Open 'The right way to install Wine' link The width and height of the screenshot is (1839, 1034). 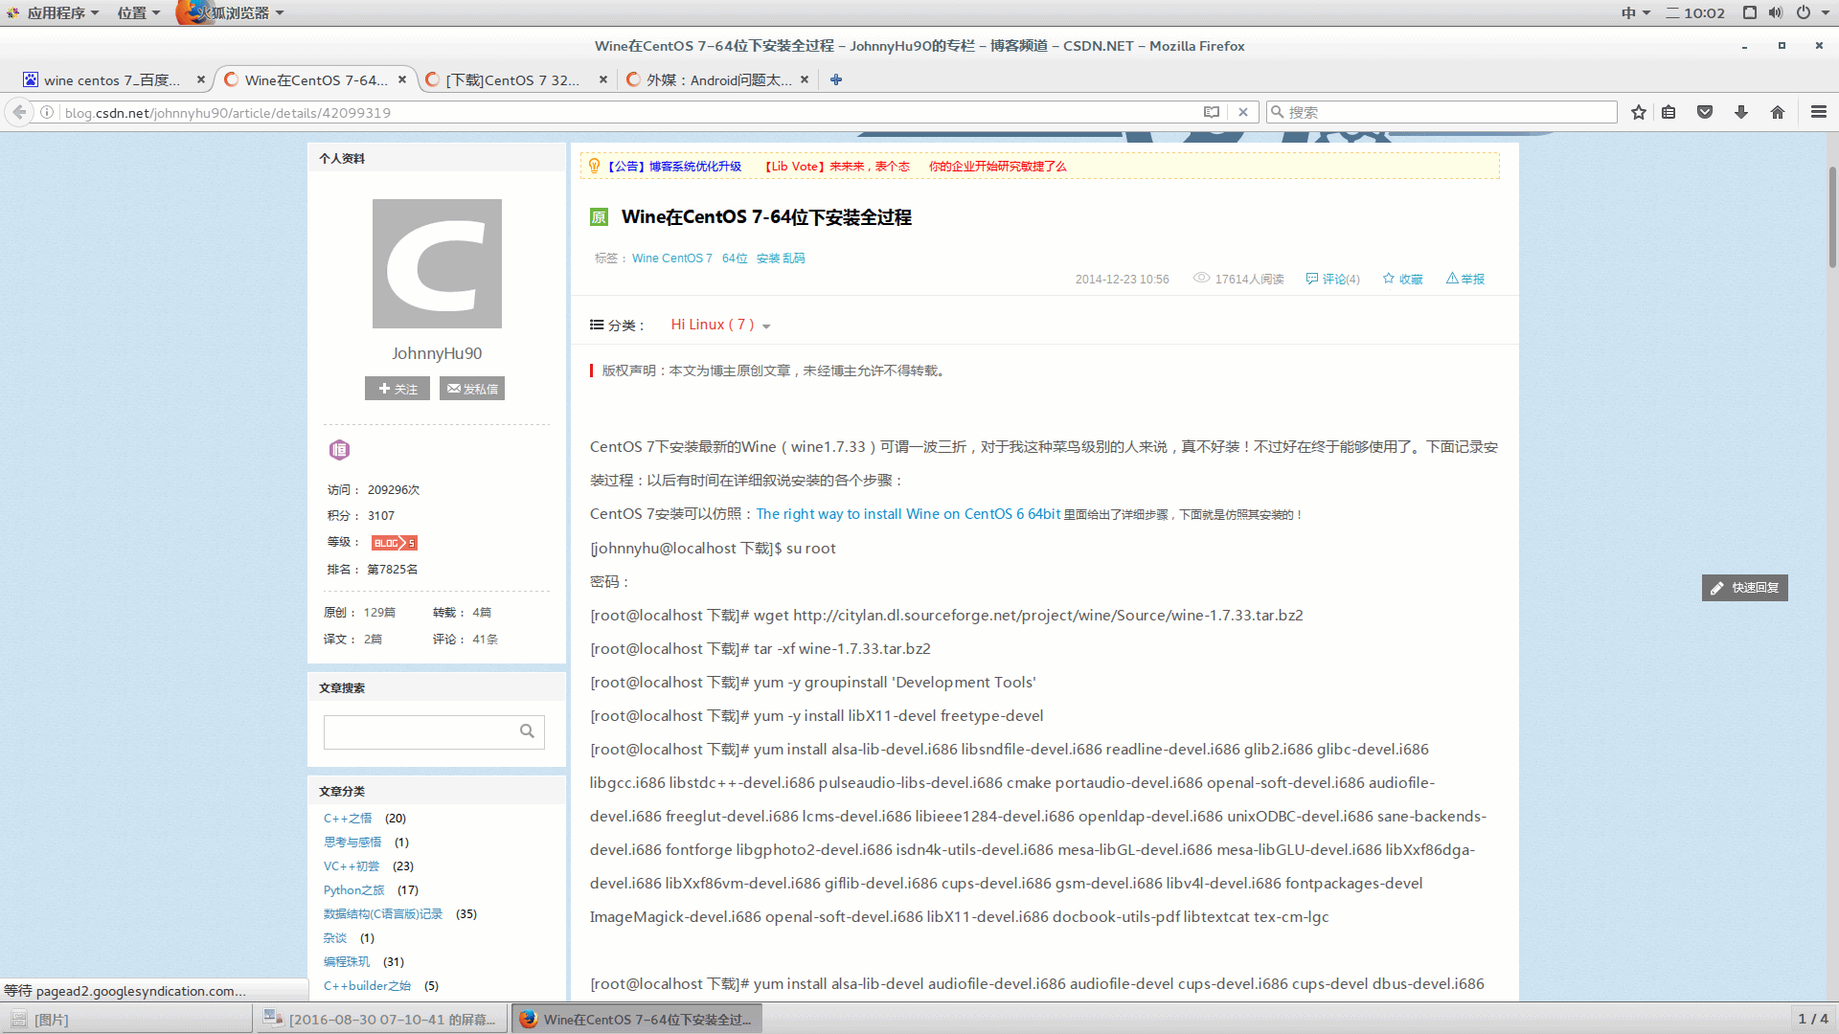click(908, 513)
